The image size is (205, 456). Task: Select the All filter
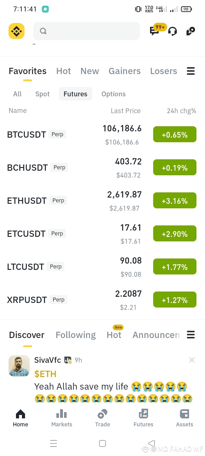coord(17,94)
